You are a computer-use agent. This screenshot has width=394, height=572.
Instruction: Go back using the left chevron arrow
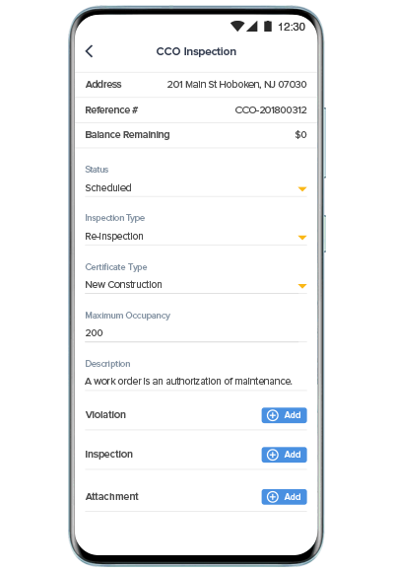[x=90, y=51]
